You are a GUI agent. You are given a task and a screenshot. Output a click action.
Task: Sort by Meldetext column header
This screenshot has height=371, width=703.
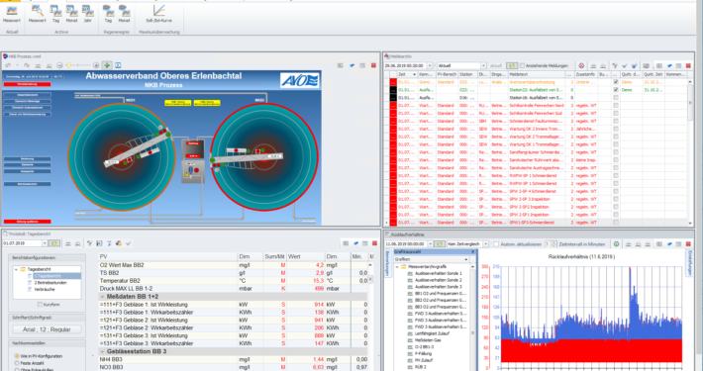point(537,74)
